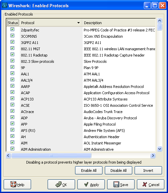Uncheck the ADP protocol checkbox

[12, 117]
